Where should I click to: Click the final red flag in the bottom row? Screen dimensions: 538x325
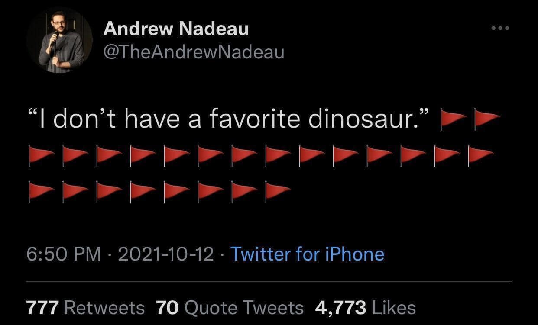278,192
